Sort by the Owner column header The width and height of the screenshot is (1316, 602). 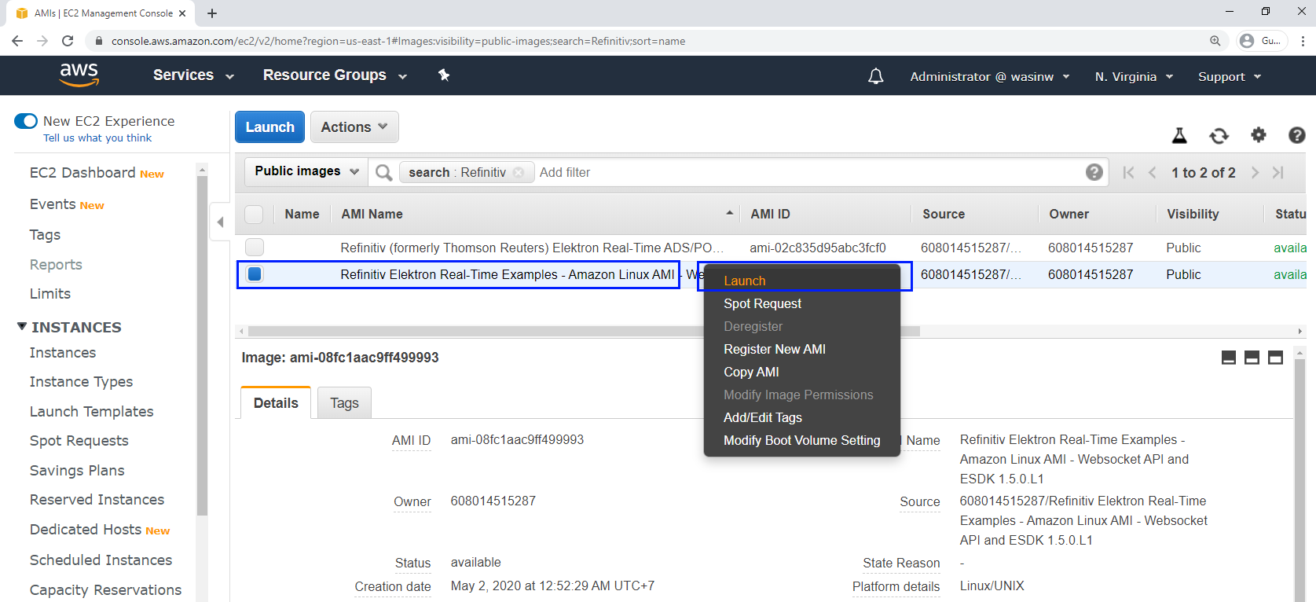[x=1069, y=214]
